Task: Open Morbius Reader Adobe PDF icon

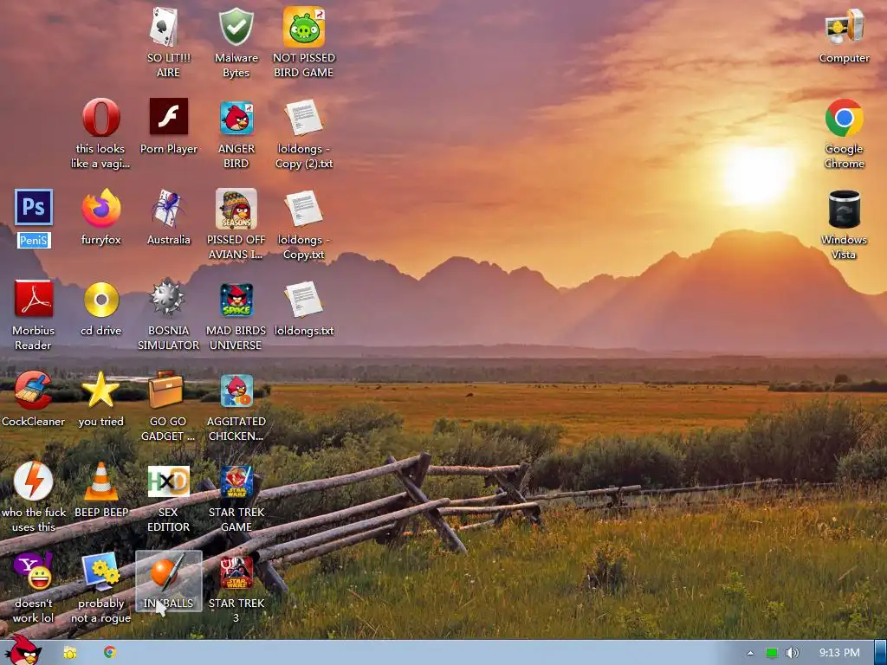Action: click(x=34, y=299)
